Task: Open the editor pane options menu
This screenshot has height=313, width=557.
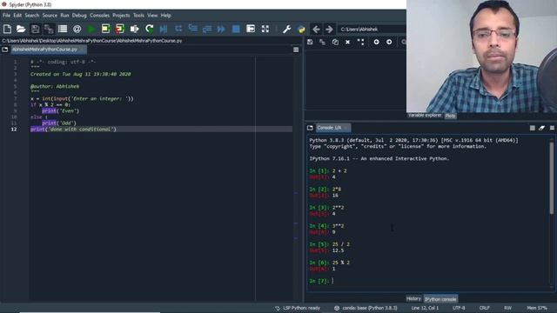Action: 296,50
